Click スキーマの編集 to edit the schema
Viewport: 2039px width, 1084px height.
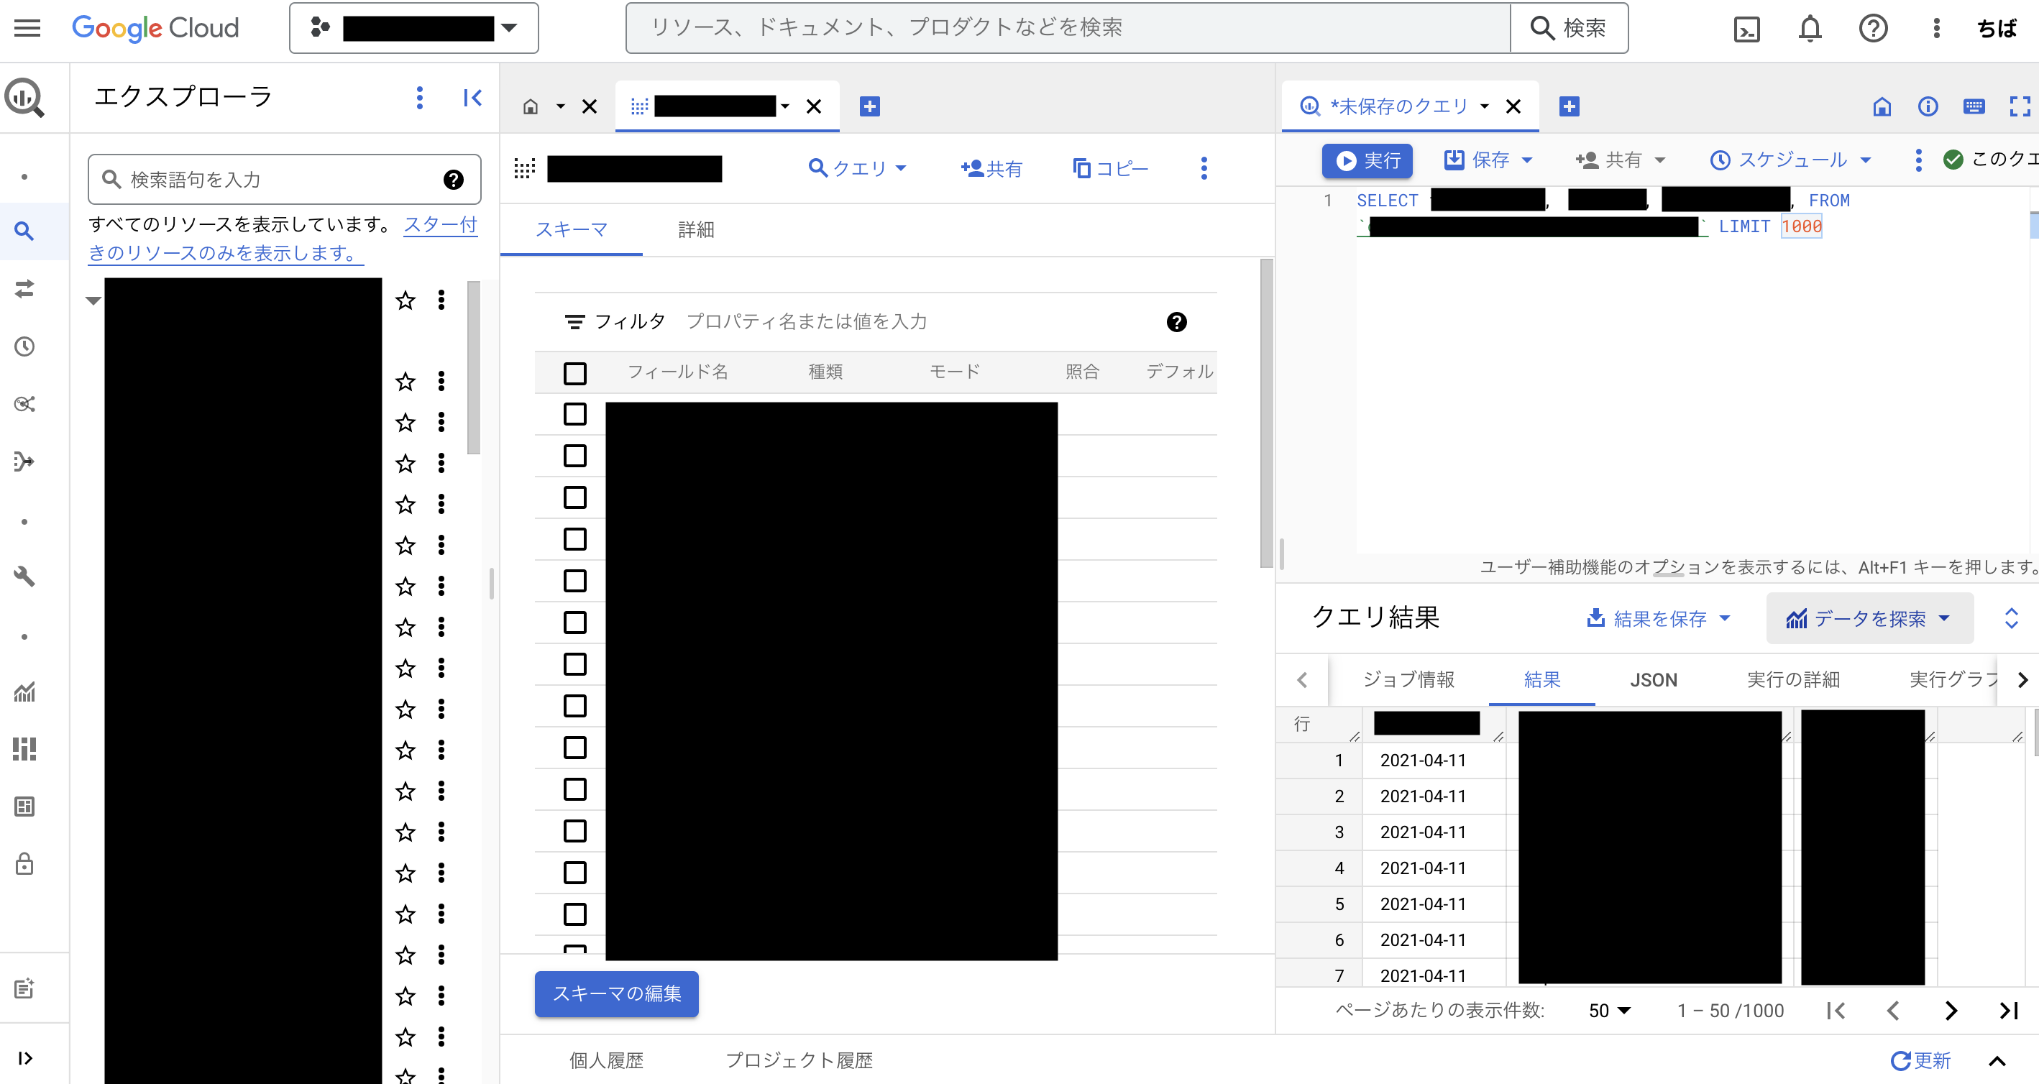(x=617, y=994)
